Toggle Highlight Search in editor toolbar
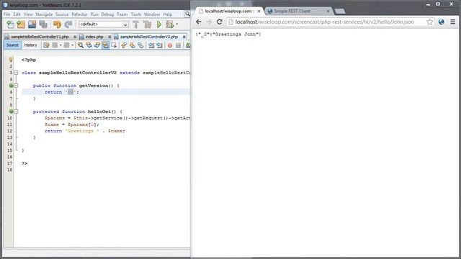This screenshot has width=461, height=259. pyautogui.click(x=105, y=45)
